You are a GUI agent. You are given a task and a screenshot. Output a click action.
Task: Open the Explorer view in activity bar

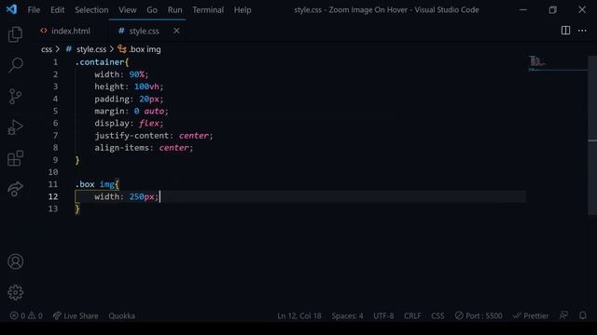pos(15,34)
